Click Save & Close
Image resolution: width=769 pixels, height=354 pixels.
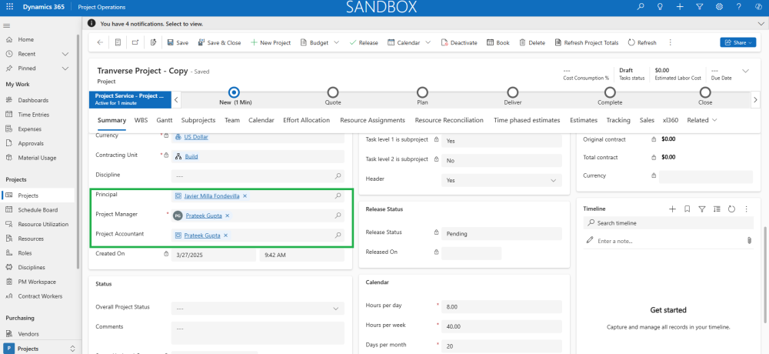click(219, 43)
